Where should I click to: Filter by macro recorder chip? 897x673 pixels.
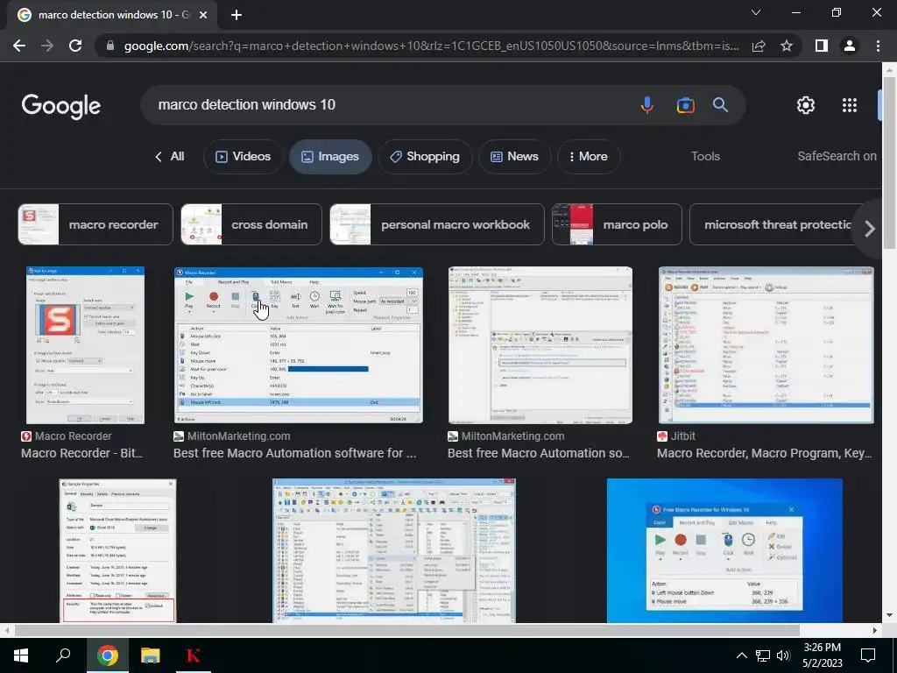(95, 224)
